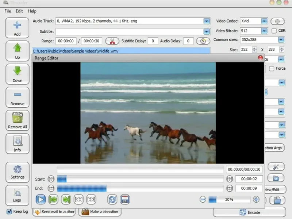Viewport: 292px width, 219px height.
Task: Click the Add file button
Action: click(x=17, y=28)
